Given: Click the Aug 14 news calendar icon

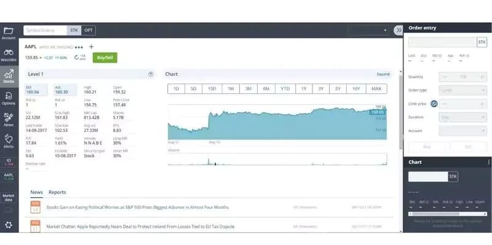Looking at the screenshot, I should point(35,207).
